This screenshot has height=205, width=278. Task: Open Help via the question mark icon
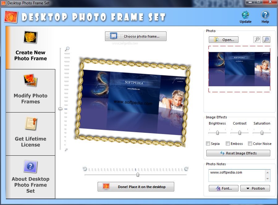(265, 15)
